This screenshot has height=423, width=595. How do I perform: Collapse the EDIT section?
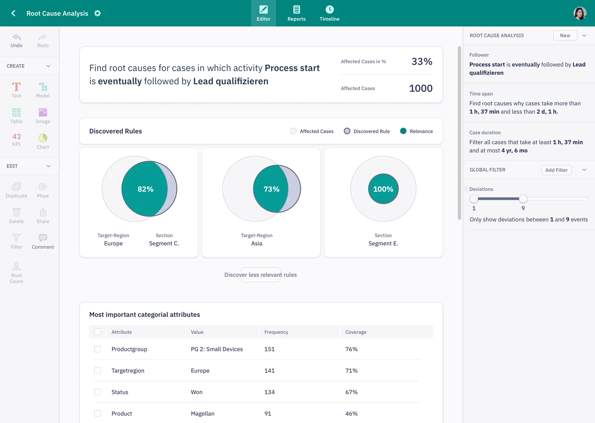click(x=48, y=166)
